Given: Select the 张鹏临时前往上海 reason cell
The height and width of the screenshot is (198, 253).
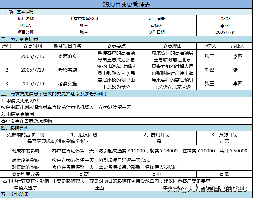Looking at the screenshot, I should coord(172,70).
